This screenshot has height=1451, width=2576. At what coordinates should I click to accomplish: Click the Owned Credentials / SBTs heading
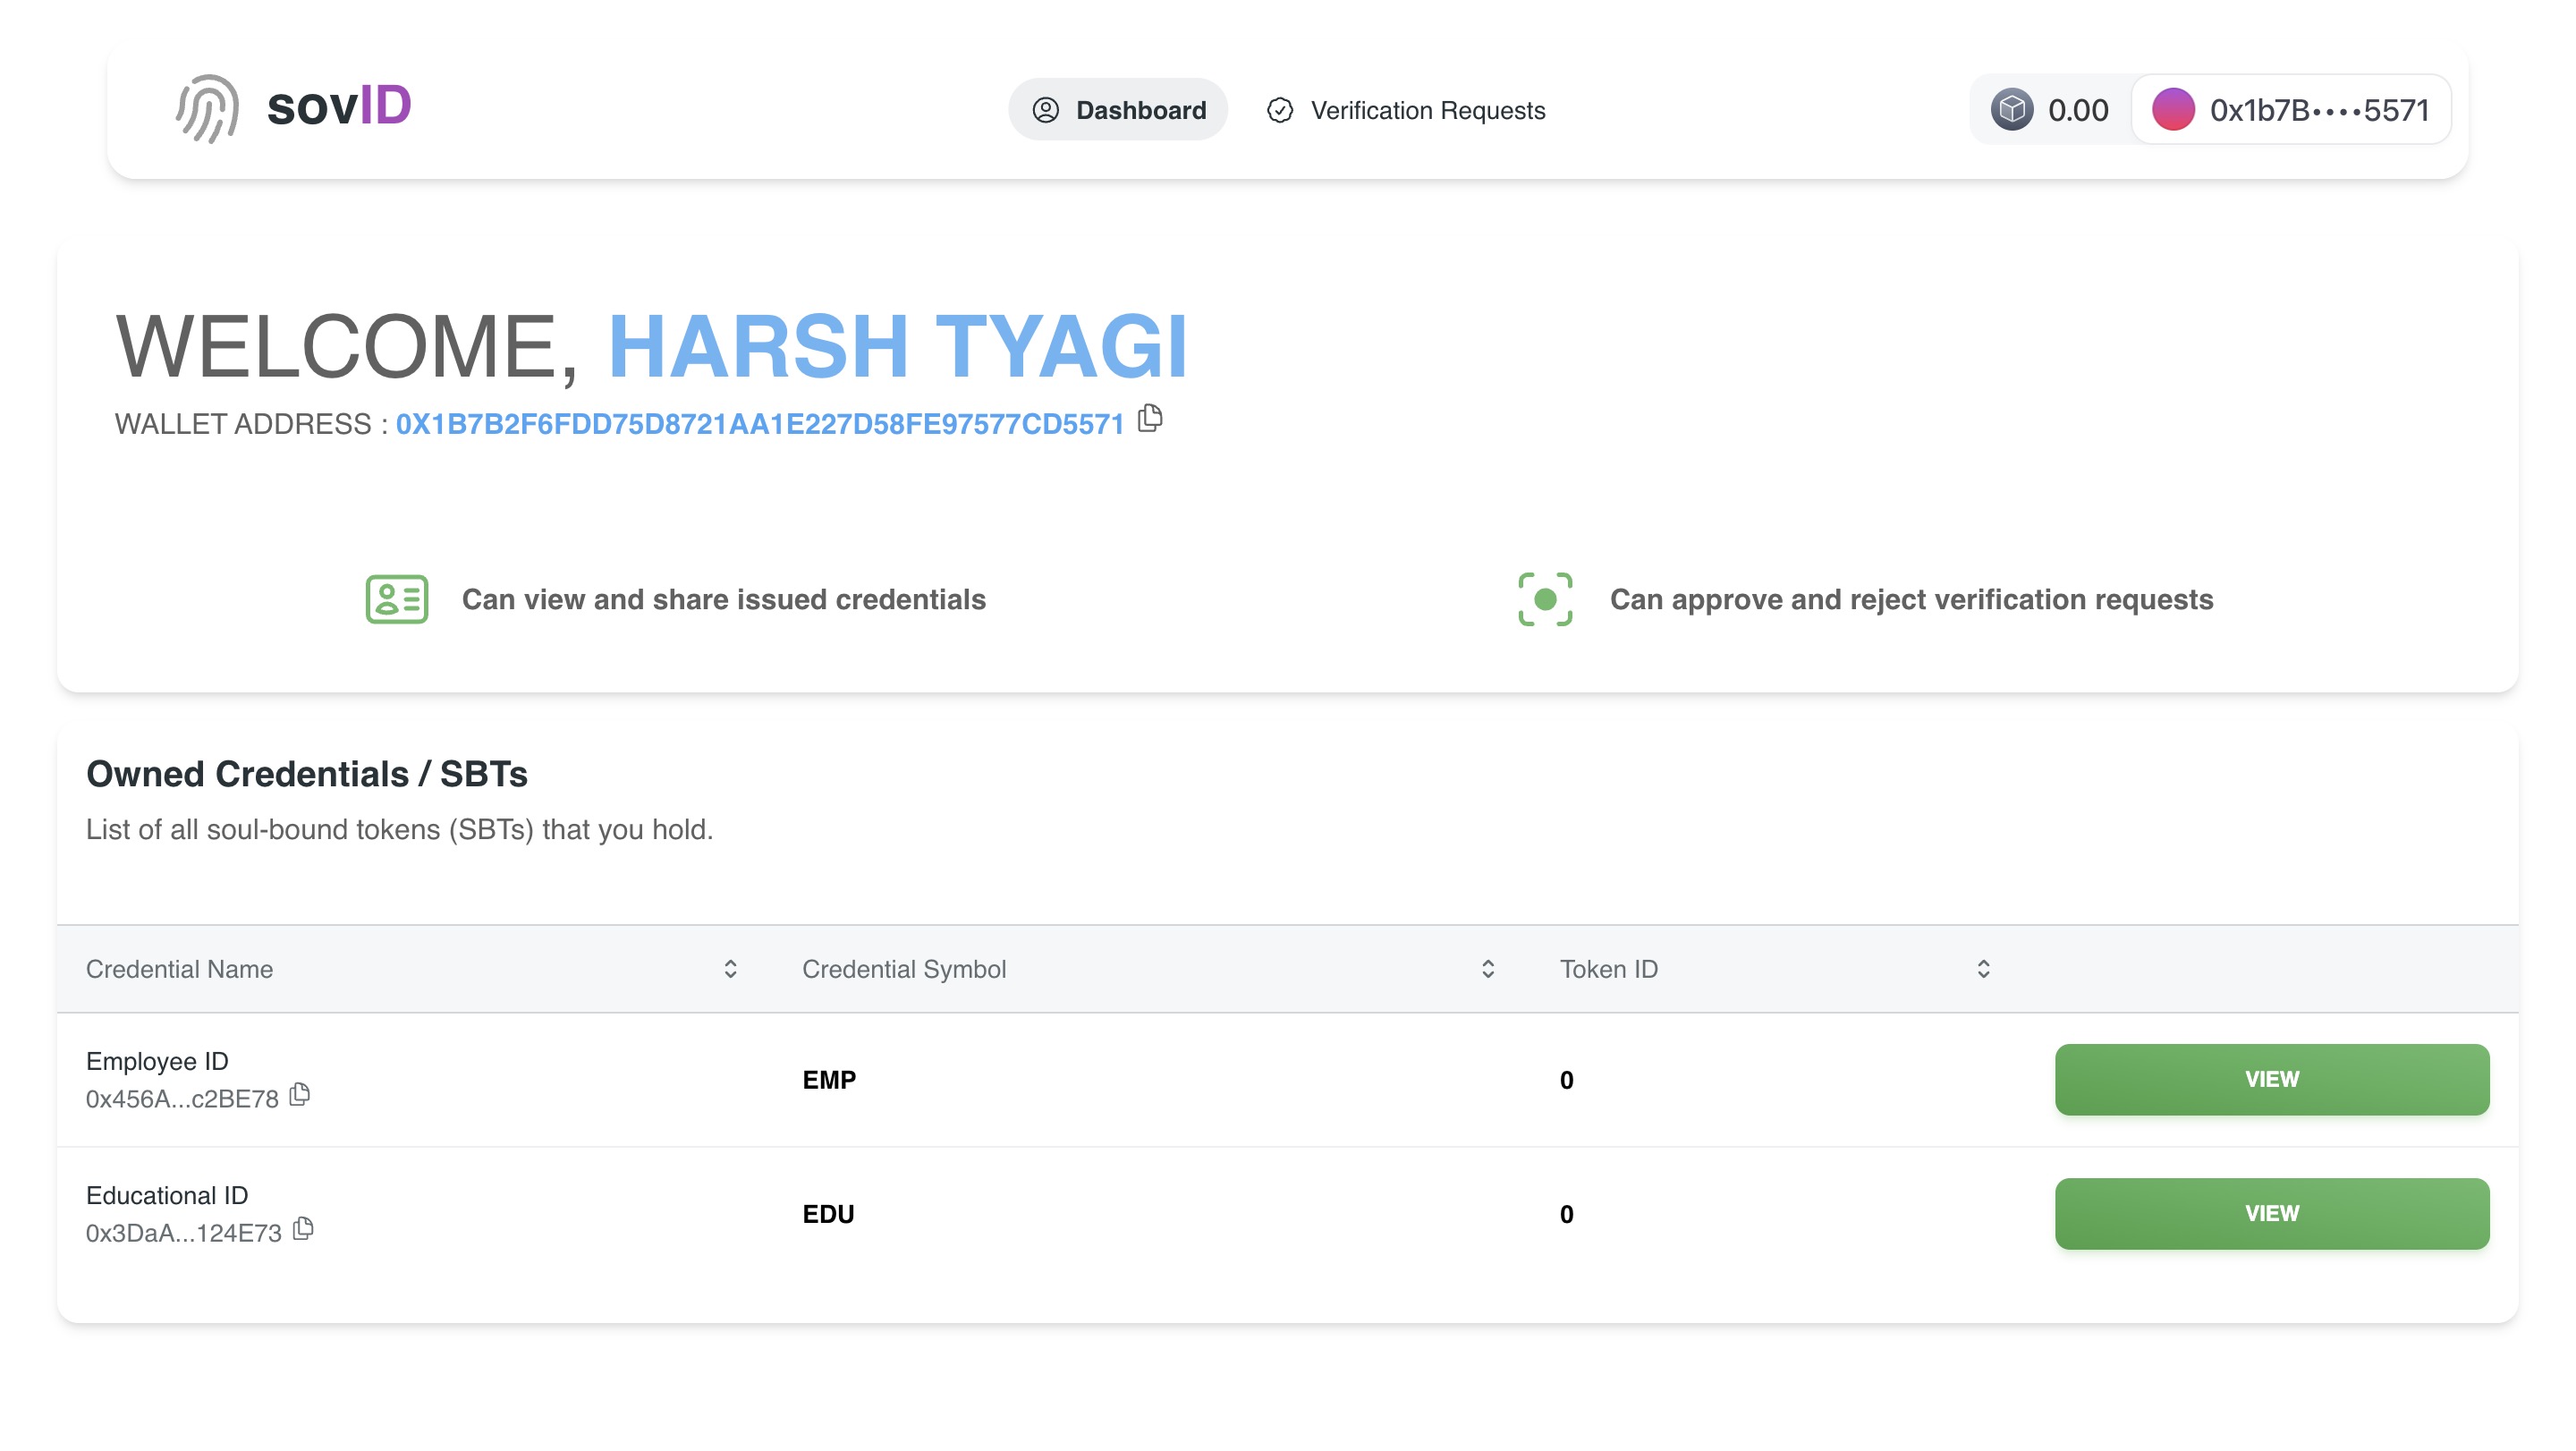[307, 774]
